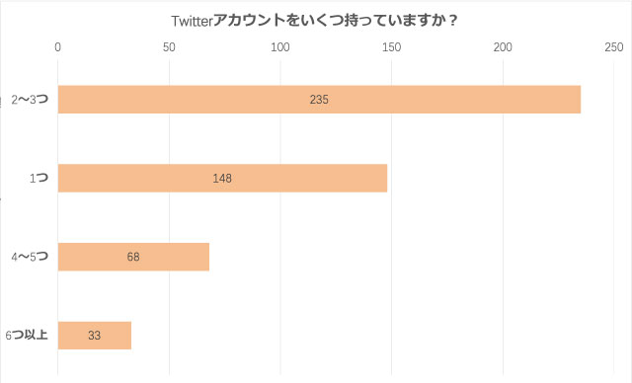
Task: Select the 4～5つ bar showing 68
Action: point(133,257)
